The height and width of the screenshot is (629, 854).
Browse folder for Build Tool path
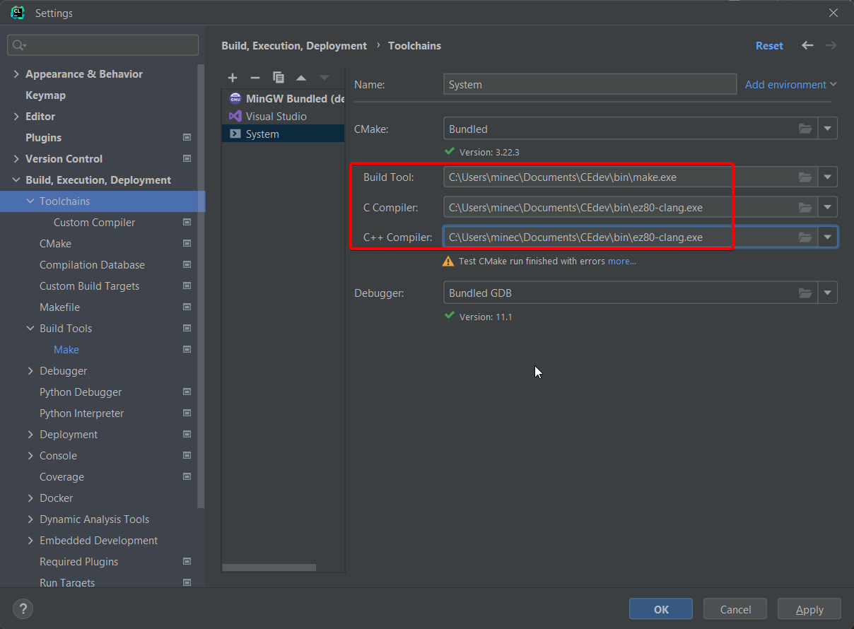[805, 177]
